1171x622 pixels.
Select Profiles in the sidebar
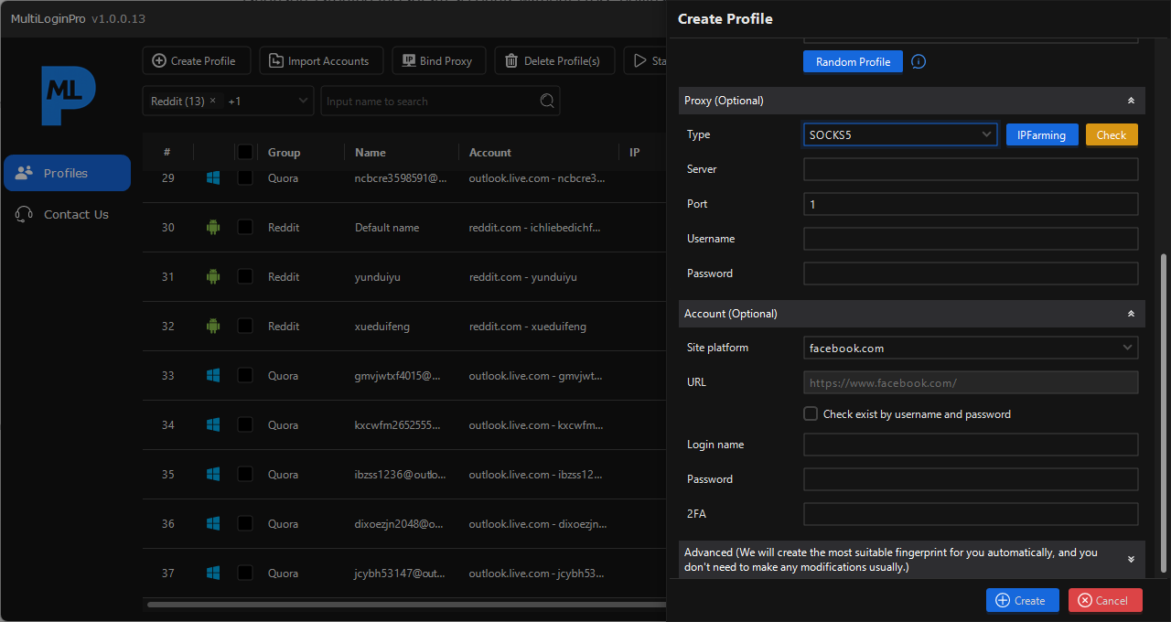pyautogui.click(x=68, y=173)
